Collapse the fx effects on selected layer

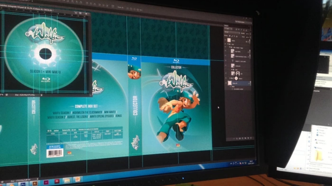(249, 84)
